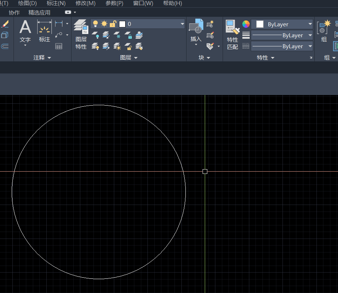Click the Create Block icon
This screenshot has height=293, width=338.
coord(210,24)
